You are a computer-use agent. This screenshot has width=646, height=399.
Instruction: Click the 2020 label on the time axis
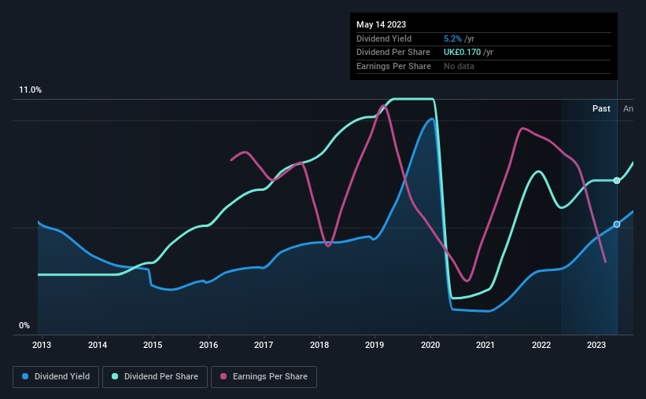click(430, 345)
